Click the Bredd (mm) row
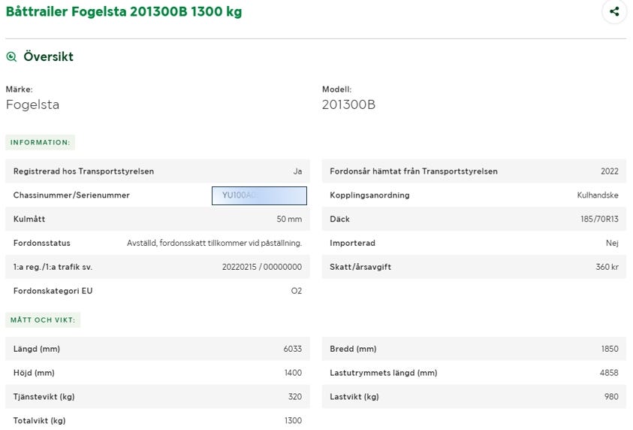This screenshot has width=633, height=430. (473, 349)
